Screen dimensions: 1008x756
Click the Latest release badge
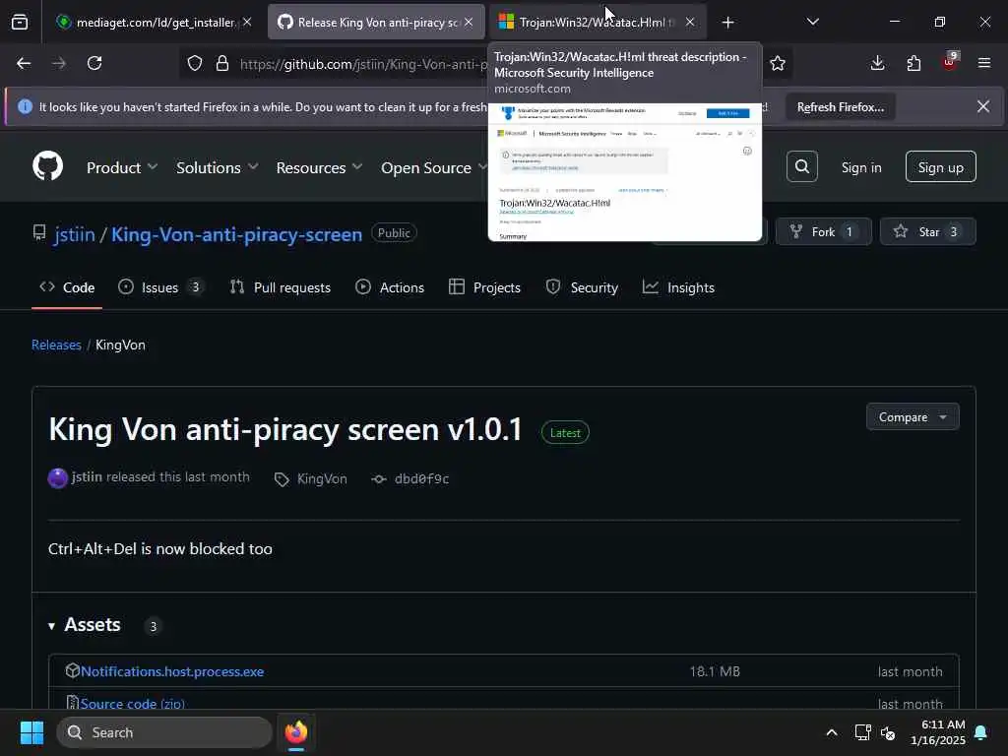[565, 433]
